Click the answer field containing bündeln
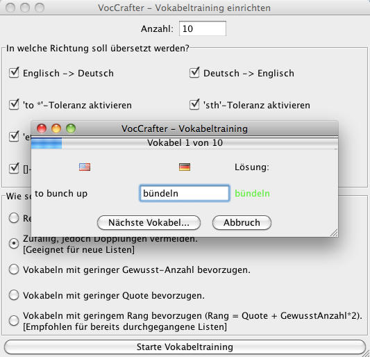 [184, 193]
